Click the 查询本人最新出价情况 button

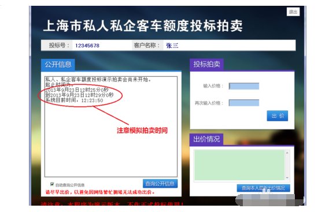263,188
